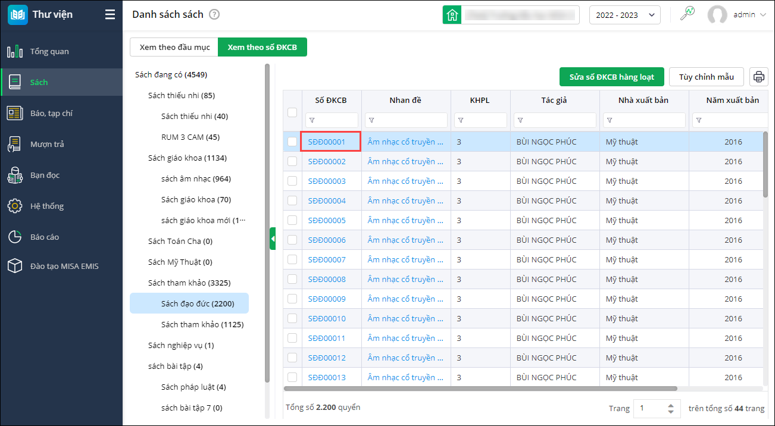Click the table's horizontal scrollbar
The height and width of the screenshot is (426, 775).
[x=481, y=389]
